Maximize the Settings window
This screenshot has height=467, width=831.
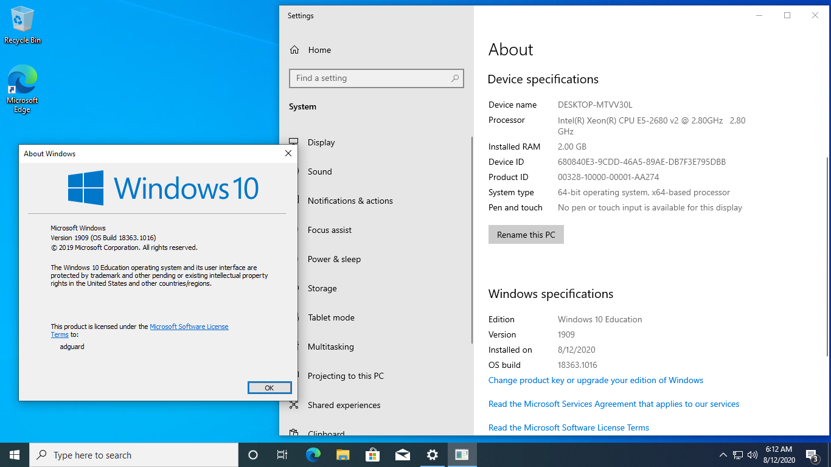787,16
